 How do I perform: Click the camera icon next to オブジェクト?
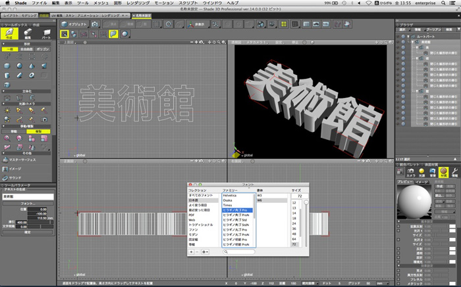pos(95,24)
